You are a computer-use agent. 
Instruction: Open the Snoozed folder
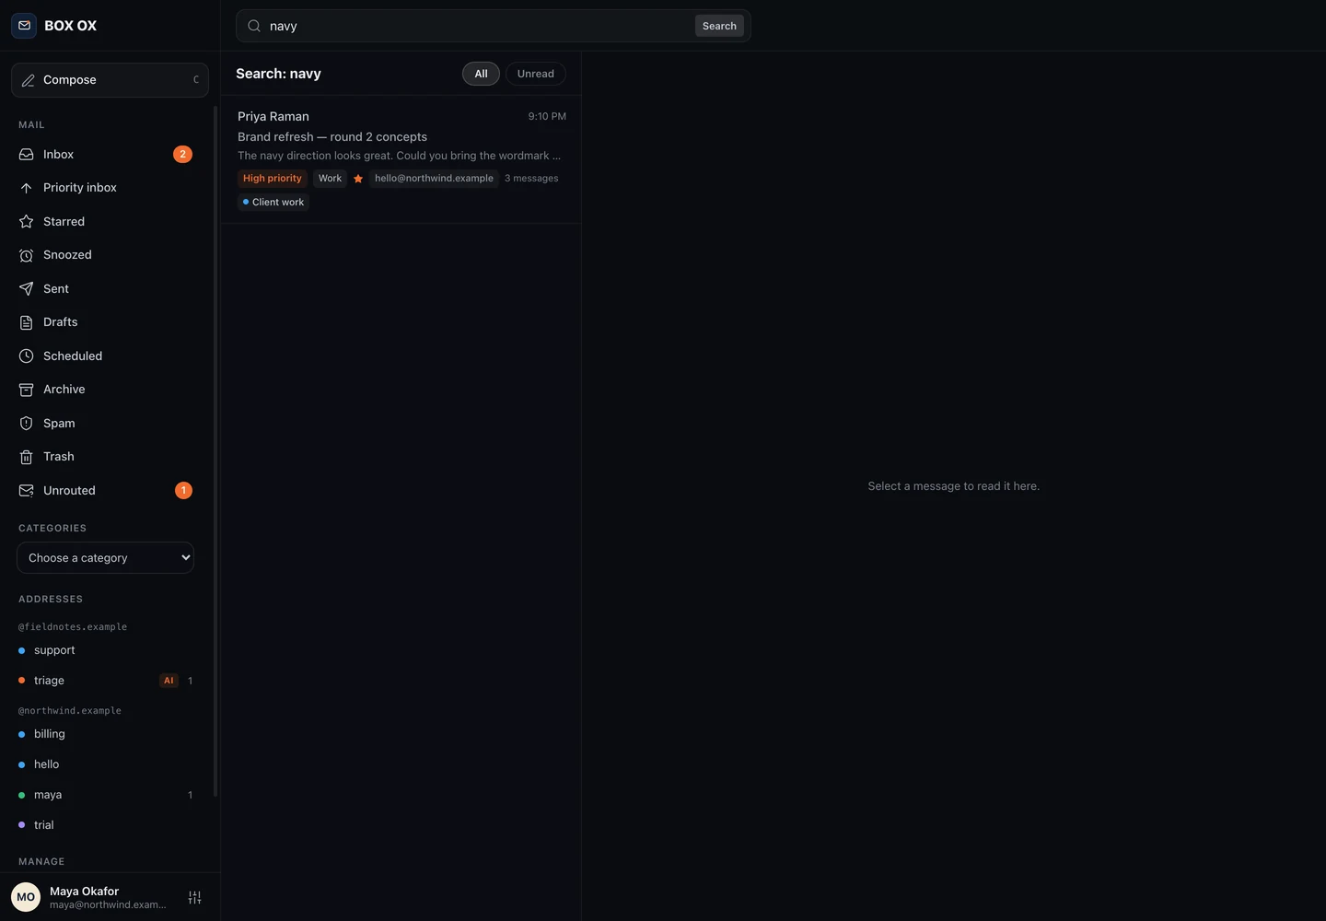tap(106, 255)
